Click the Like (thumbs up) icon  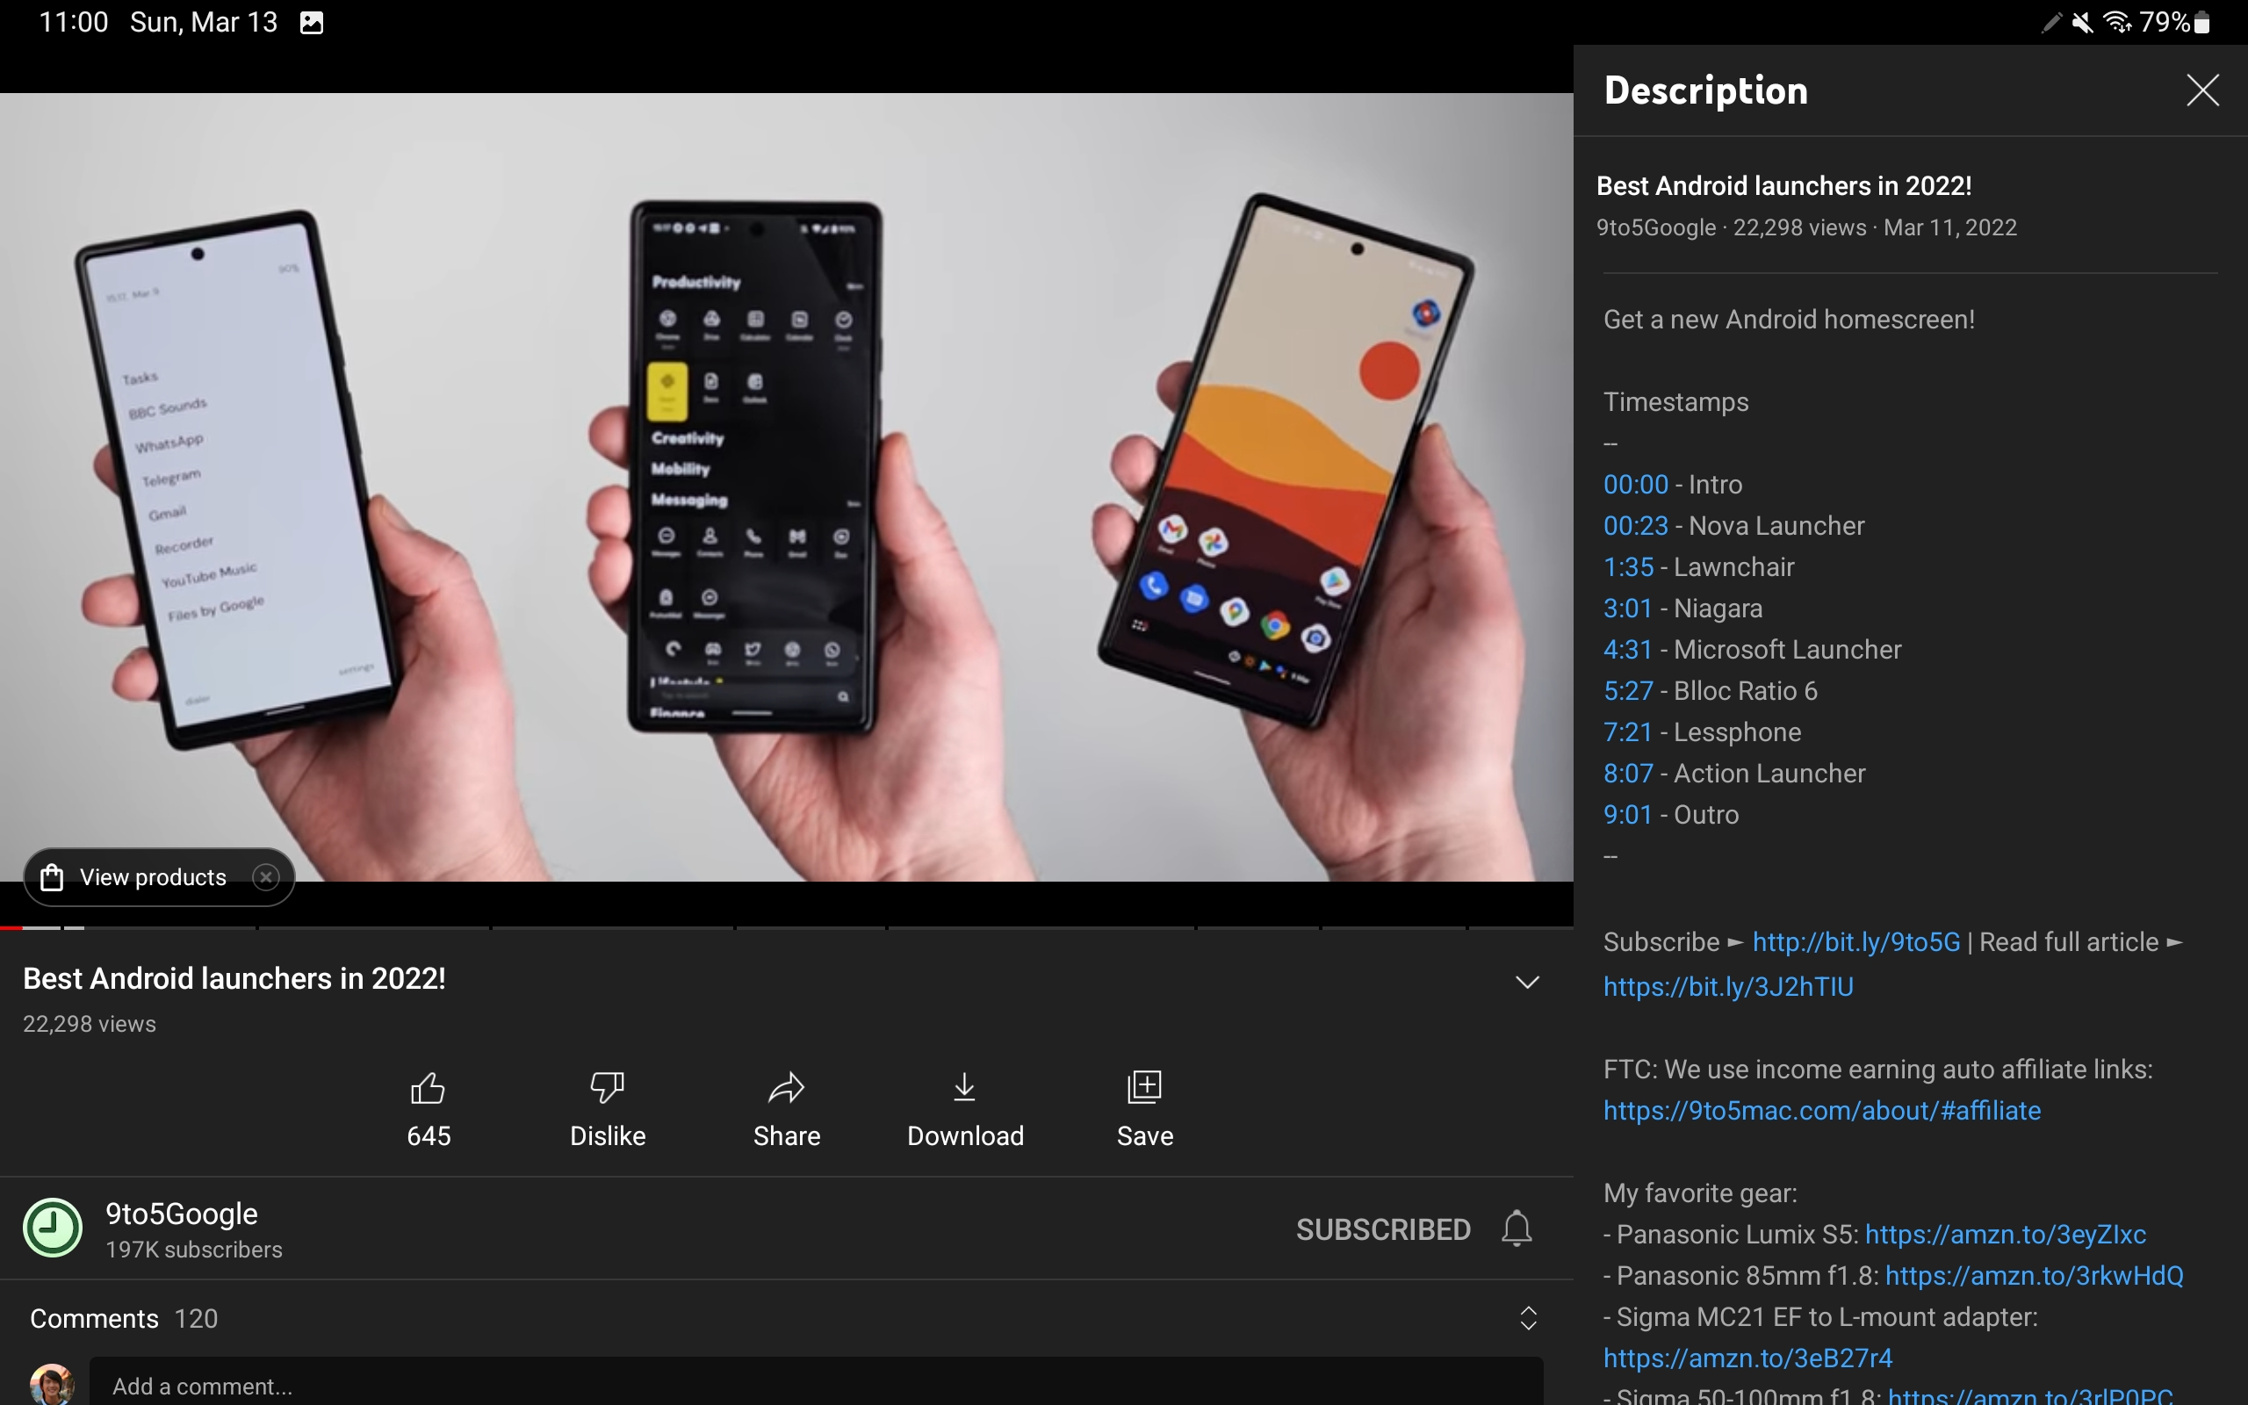(428, 1086)
